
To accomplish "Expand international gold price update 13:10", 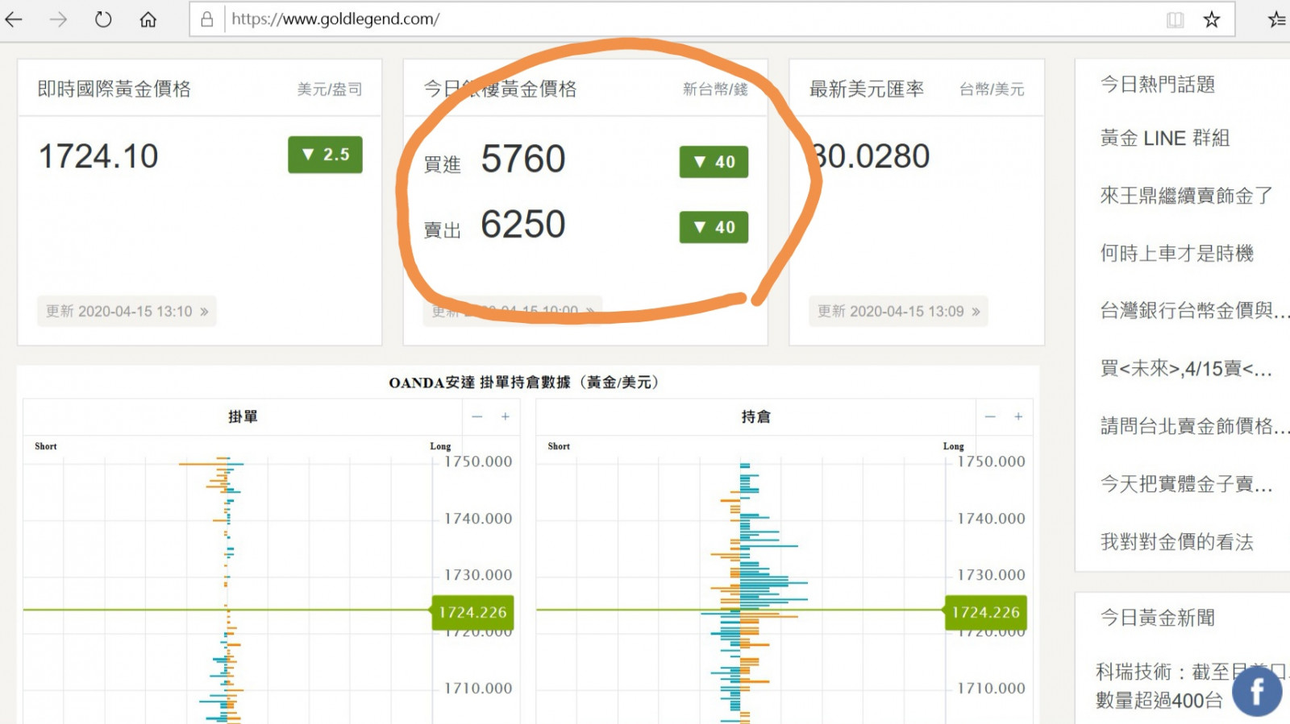I will pos(127,312).
